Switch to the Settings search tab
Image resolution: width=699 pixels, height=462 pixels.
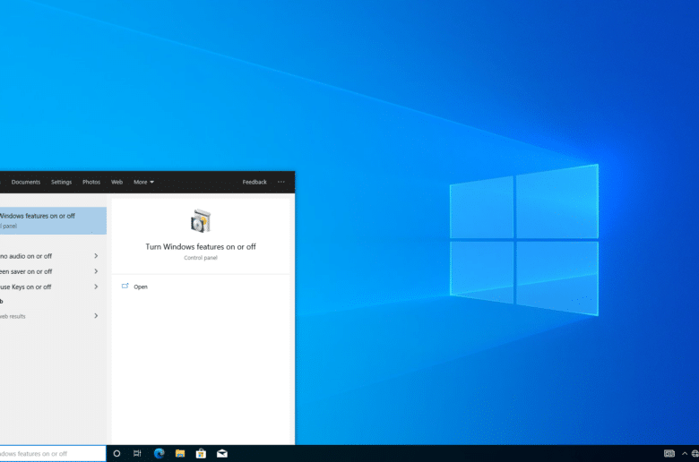point(61,182)
